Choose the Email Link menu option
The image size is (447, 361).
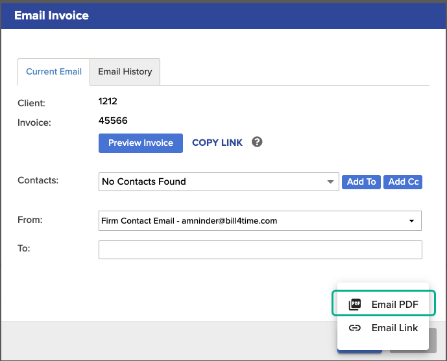[x=383, y=328]
